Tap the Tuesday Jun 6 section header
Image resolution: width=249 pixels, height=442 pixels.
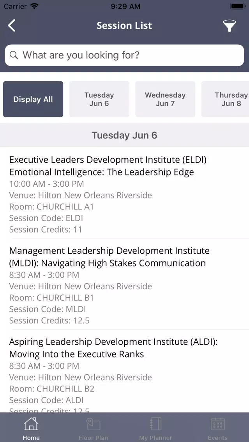pos(125,135)
